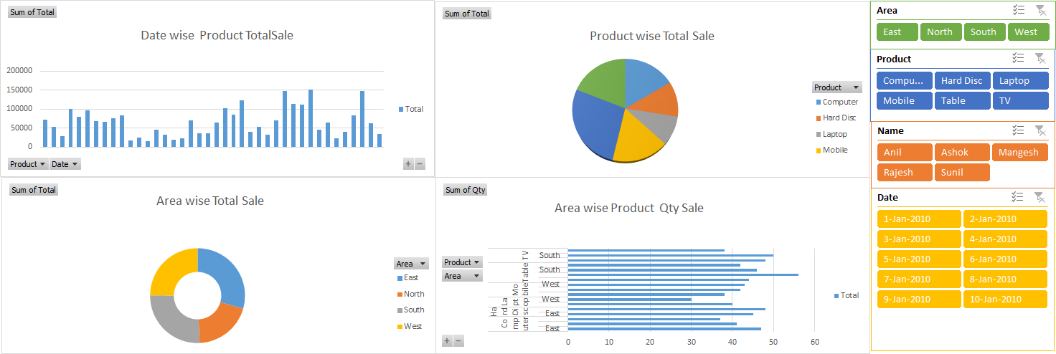Select 1-Jan-2010 in Date slicer
The width and height of the screenshot is (1056, 354).
(918, 219)
